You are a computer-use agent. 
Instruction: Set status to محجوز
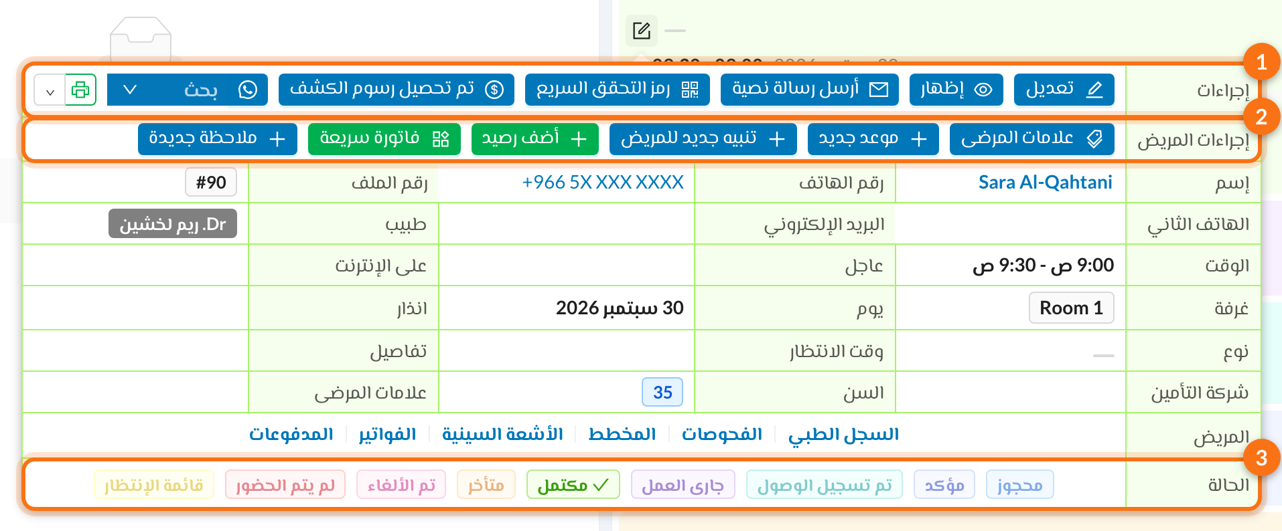[1020, 485]
